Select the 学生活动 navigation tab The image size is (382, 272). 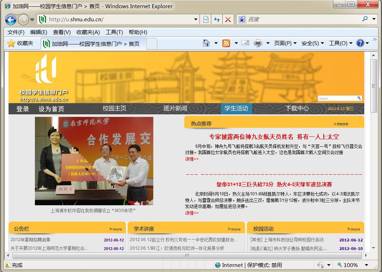[236, 109]
